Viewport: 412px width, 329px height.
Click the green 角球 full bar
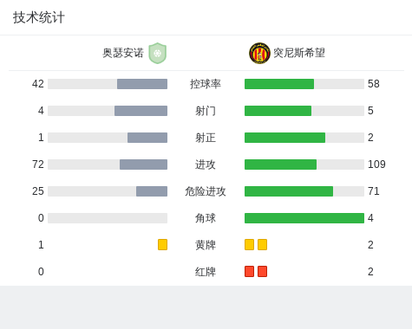coord(304,218)
